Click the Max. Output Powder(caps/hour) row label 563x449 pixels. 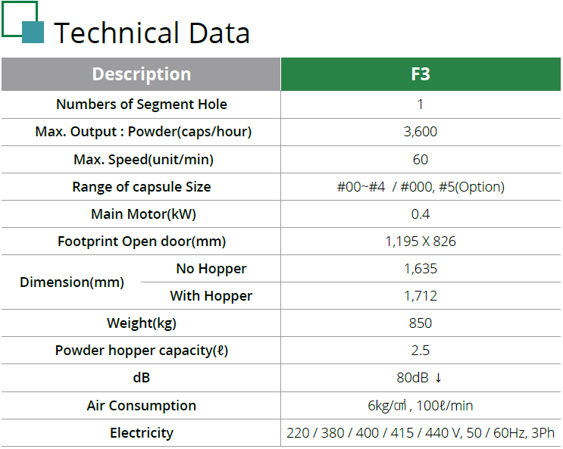pyautogui.click(x=143, y=132)
